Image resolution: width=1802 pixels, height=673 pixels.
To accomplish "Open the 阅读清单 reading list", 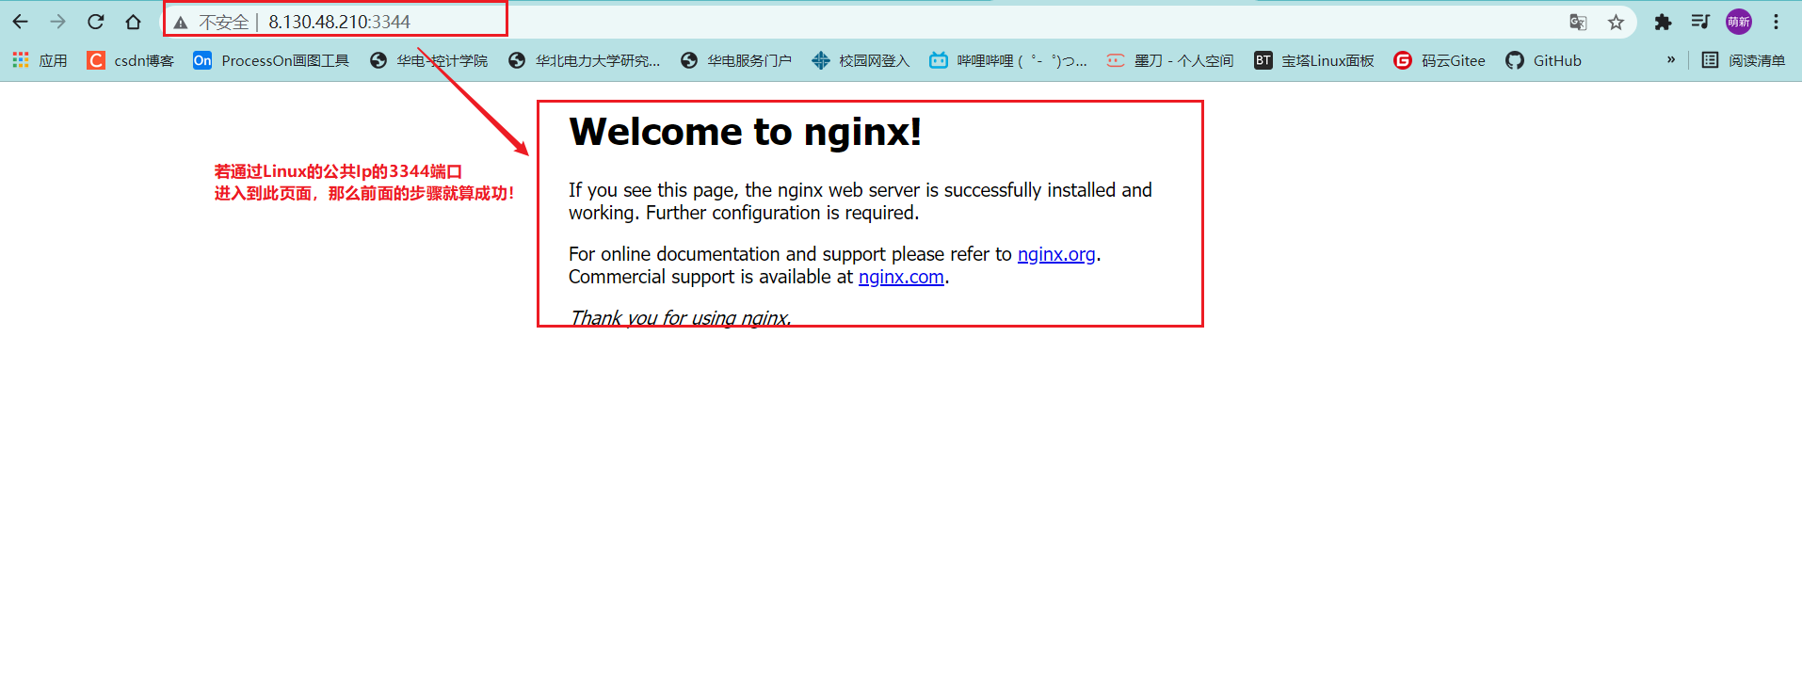I will pos(1744,60).
